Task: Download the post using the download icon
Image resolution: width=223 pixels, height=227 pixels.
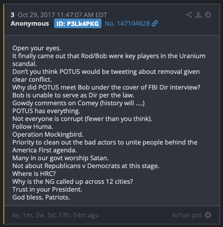Action: coord(198,15)
